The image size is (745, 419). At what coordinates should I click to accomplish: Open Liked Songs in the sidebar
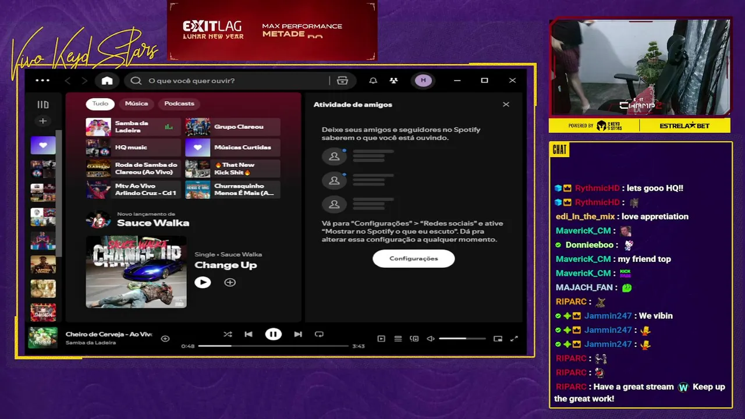pyautogui.click(x=43, y=145)
